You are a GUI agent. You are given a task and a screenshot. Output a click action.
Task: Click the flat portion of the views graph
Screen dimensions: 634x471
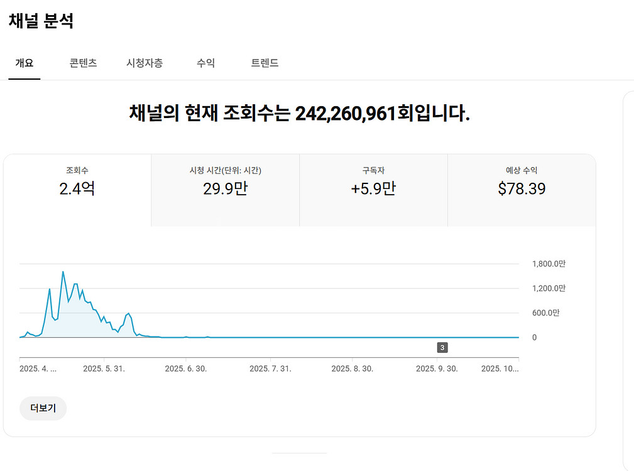[346, 337]
